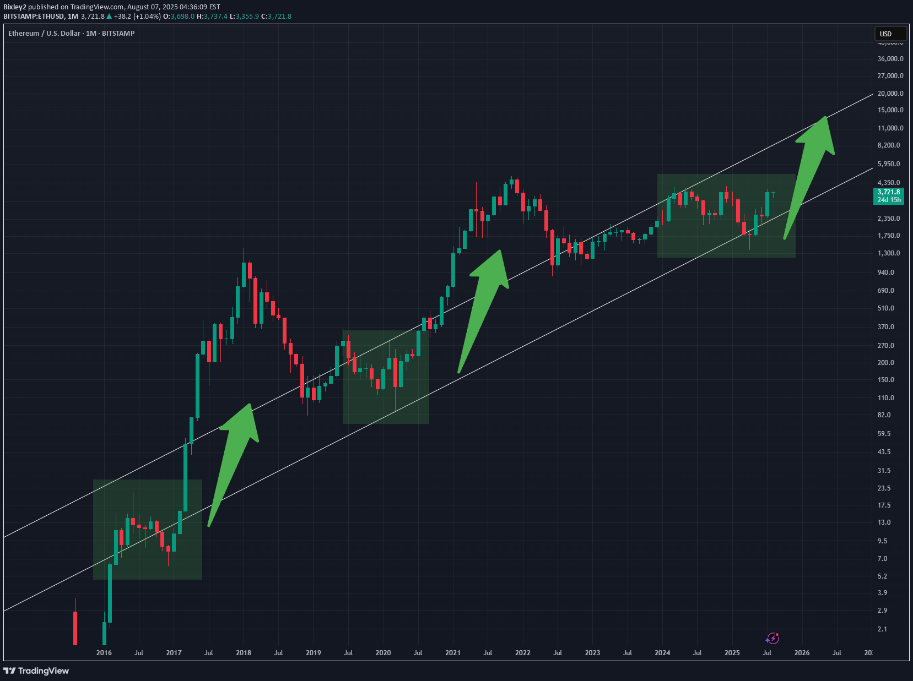Click the 110.0 price axis label
This screenshot has width=913, height=681.
[886, 398]
